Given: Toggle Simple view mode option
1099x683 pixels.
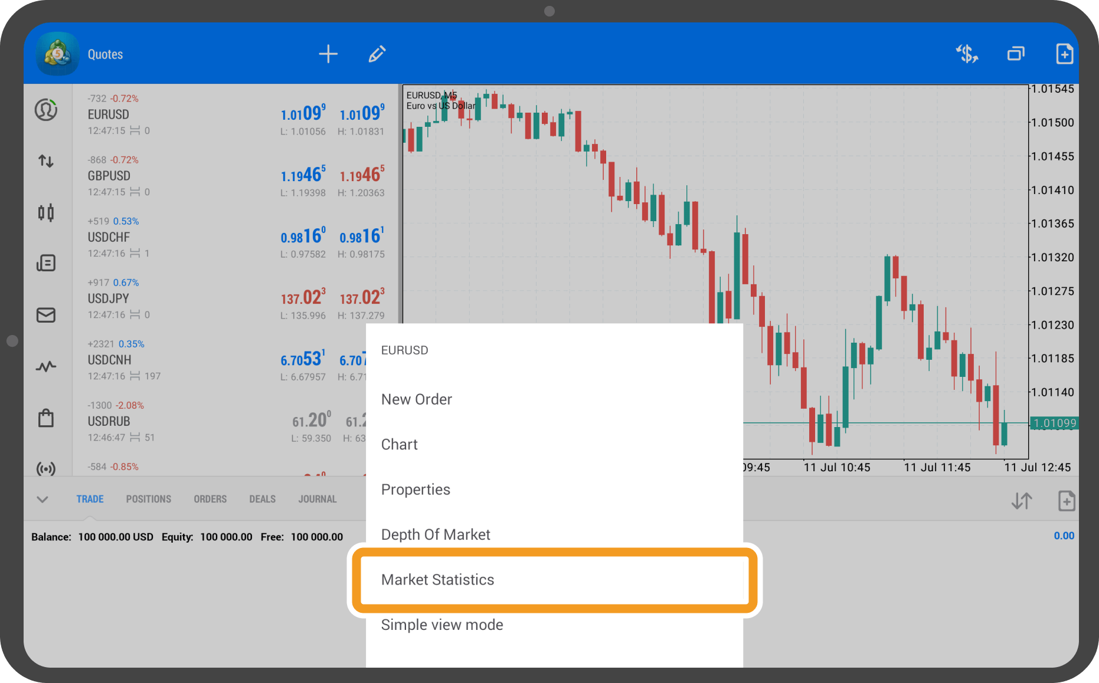Looking at the screenshot, I should point(442,625).
